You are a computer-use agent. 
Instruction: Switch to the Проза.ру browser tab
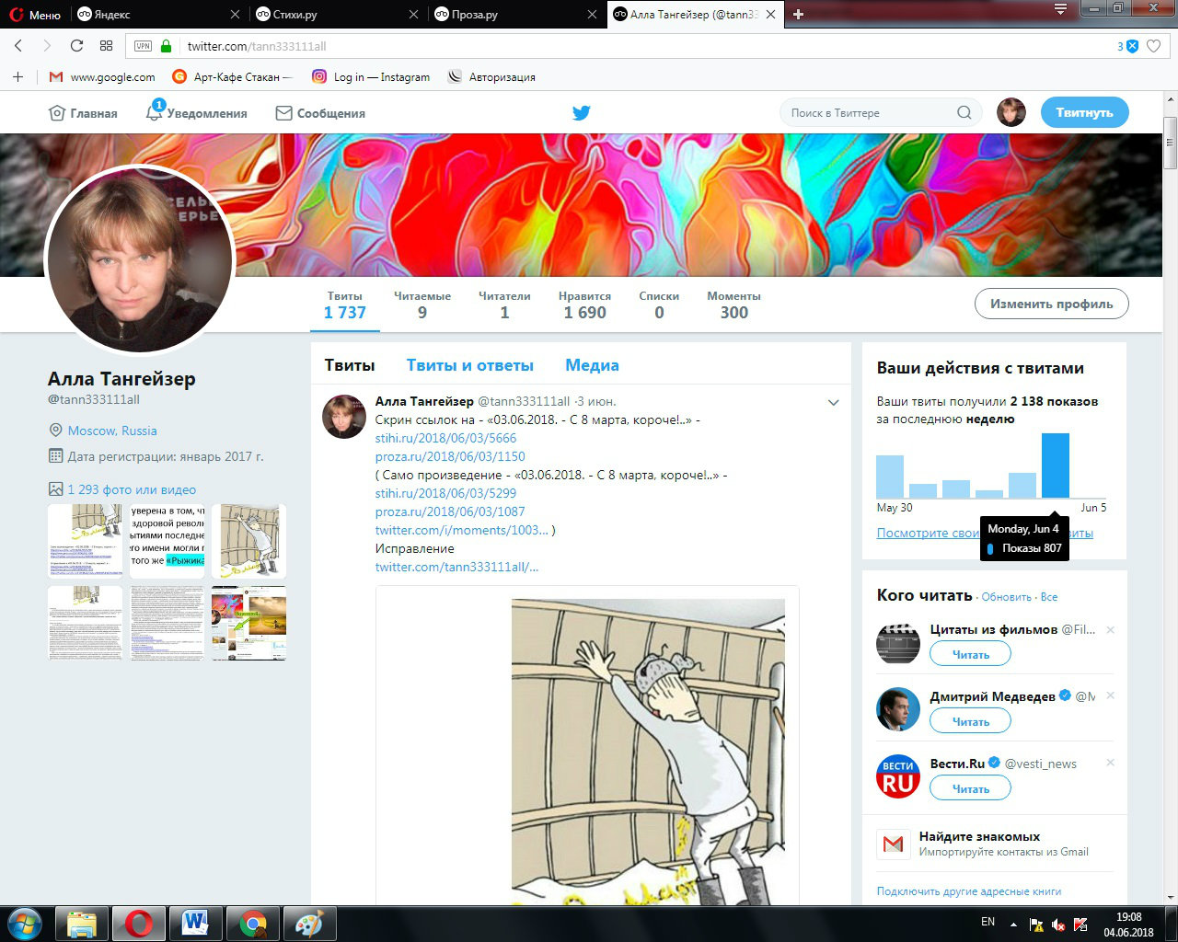tap(514, 14)
